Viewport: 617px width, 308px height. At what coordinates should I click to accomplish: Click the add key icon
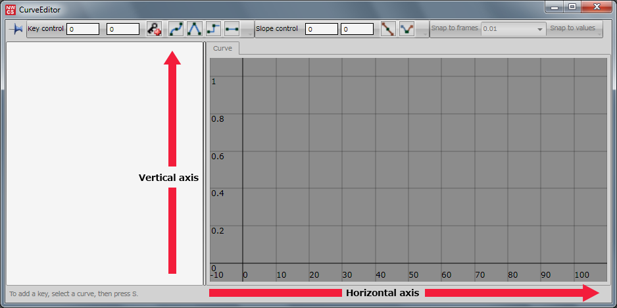tap(154, 29)
